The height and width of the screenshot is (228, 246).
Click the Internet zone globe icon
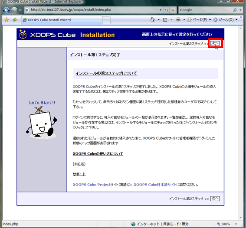click(x=133, y=224)
